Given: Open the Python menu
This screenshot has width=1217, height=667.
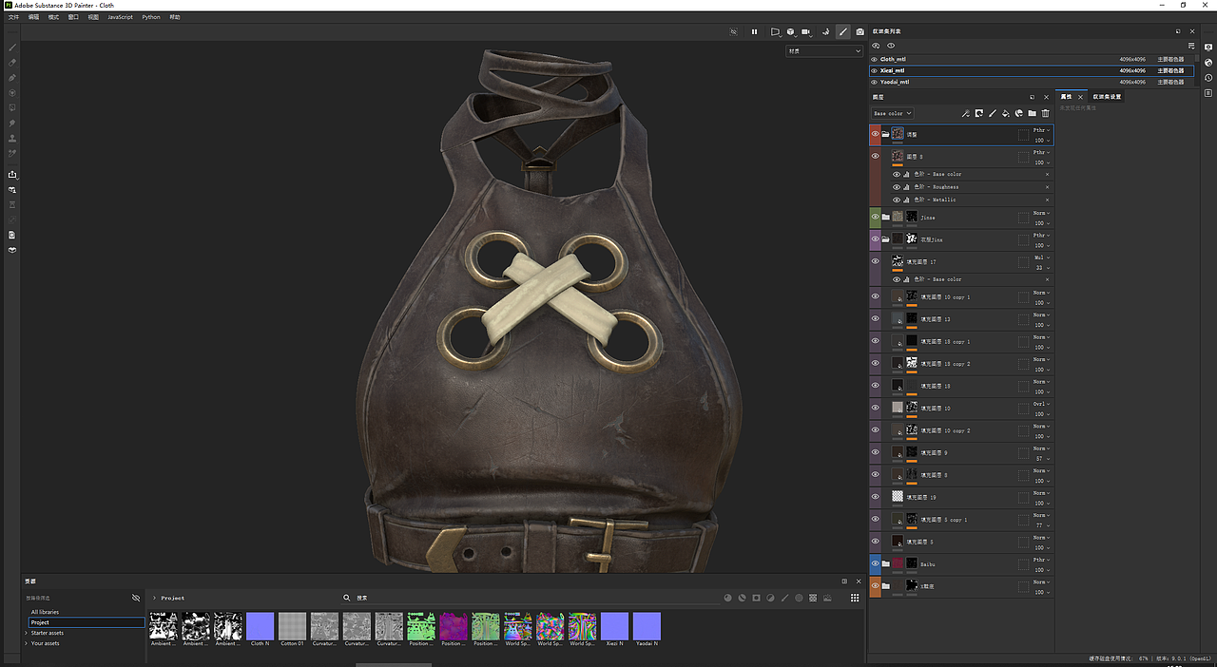Looking at the screenshot, I should tap(151, 17).
